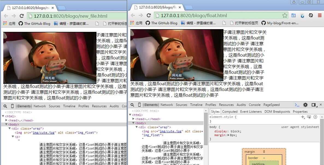Switch to Audits tab in right DevTools
The image size is (324, 165).
coord(241,105)
